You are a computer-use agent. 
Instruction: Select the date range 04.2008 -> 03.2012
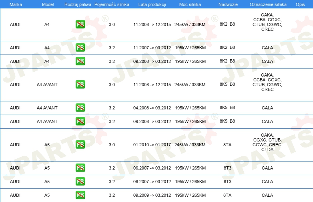tap(152, 108)
